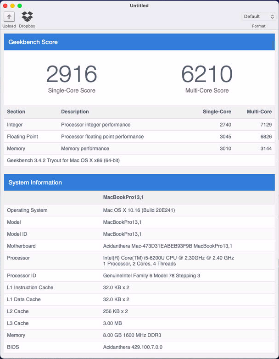Screen dimensions: 279x359
Task: Click the Model ID label
Action: pyautogui.click(x=17, y=234)
